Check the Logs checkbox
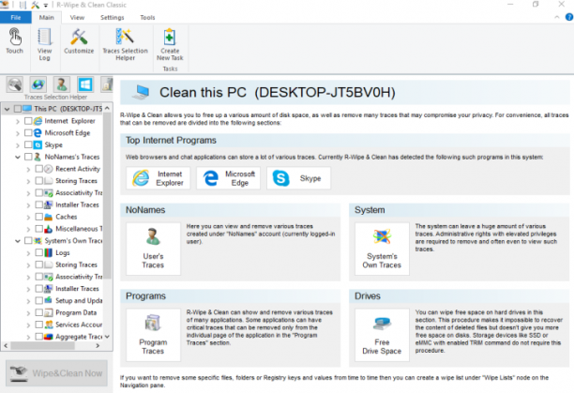Viewport: 574px width, 393px height. pyautogui.click(x=38, y=252)
